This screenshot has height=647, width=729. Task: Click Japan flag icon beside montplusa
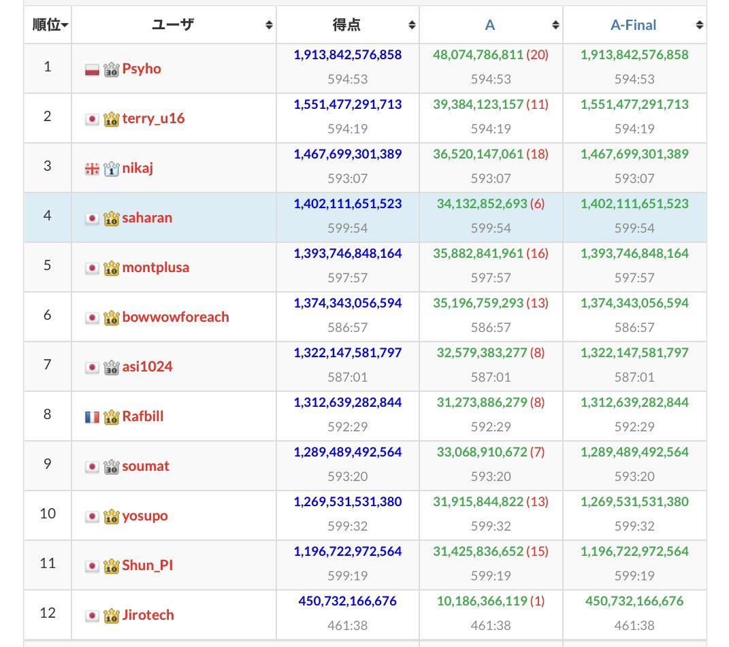pos(92,268)
